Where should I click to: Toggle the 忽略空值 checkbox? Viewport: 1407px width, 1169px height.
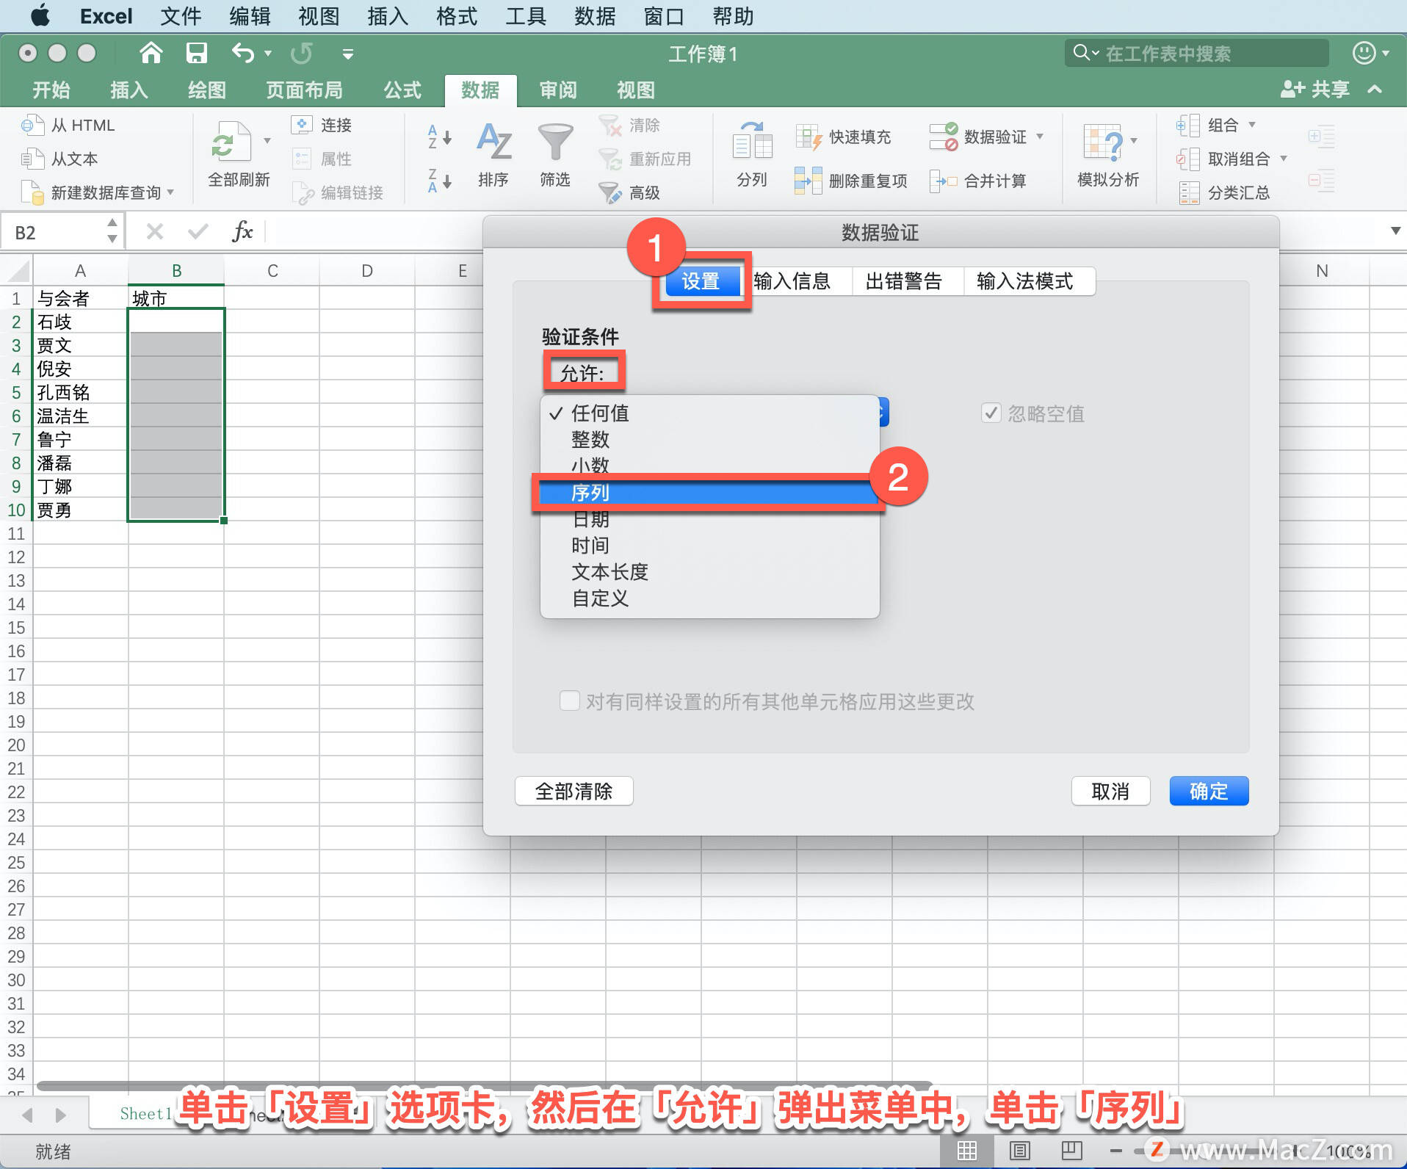[991, 413]
